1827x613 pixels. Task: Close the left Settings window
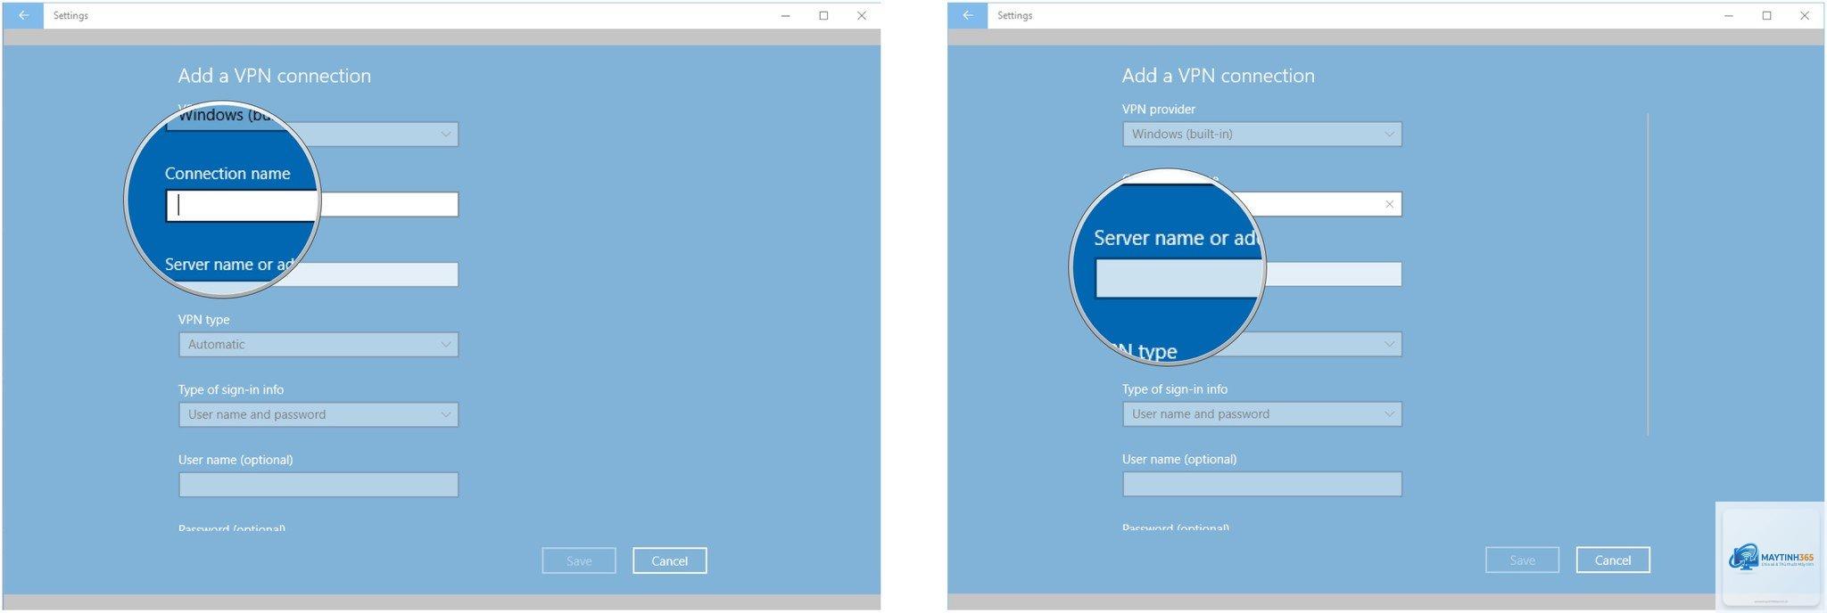(862, 15)
